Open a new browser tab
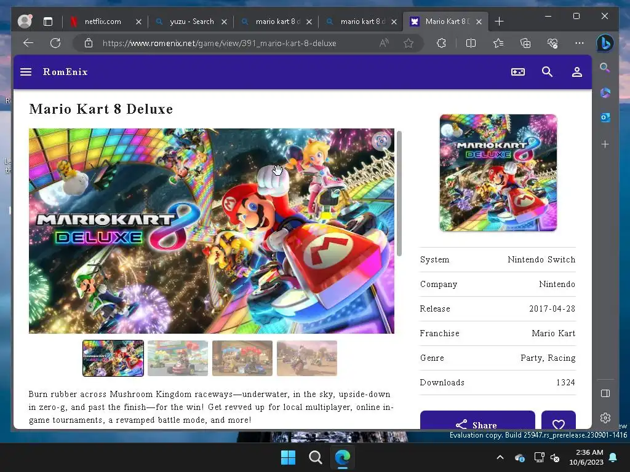630x472 pixels. [x=499, y=22]
